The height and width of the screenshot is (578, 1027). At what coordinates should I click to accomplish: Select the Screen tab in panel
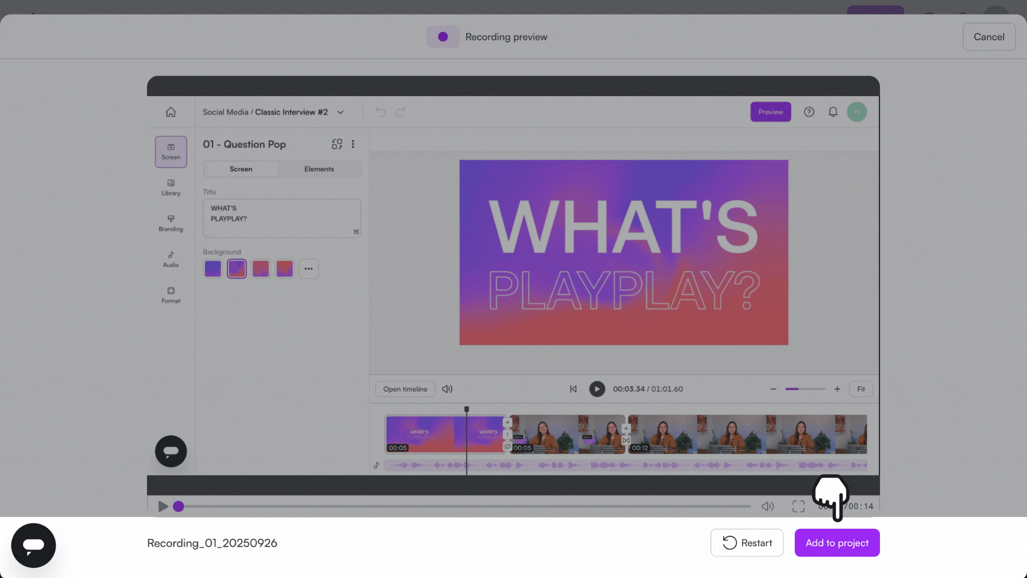241,169
